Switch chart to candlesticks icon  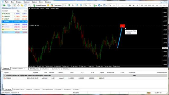(x=69, y=5)
